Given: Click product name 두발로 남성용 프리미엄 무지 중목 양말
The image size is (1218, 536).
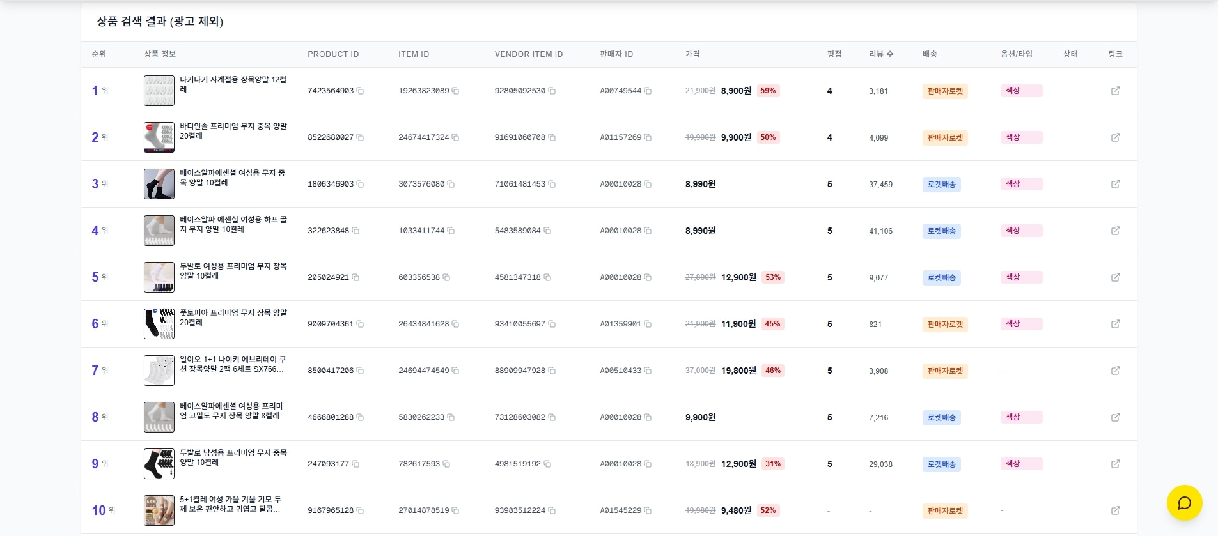Looking at the screenshot, I should pos(233,457).
